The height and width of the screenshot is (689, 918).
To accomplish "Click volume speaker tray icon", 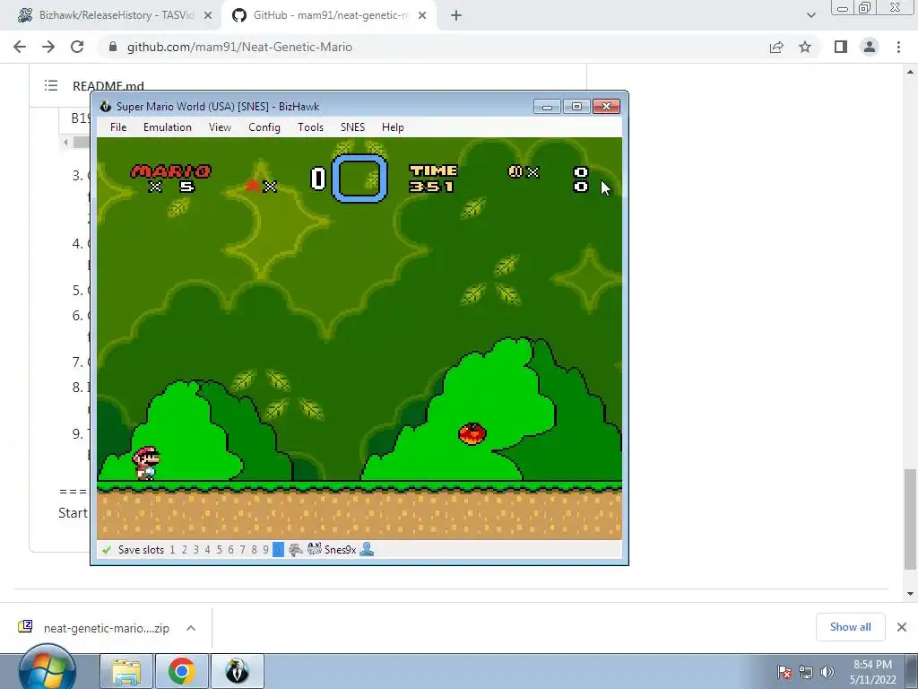I will click(827, 672).
